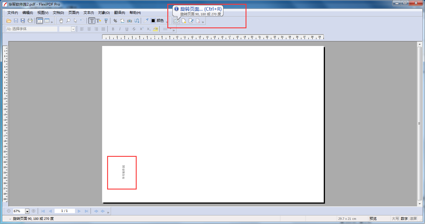The width and height of the screenshot is (425, 224).
Task: Expand view toolbar overflow chevron
Action: pos(52,22)
